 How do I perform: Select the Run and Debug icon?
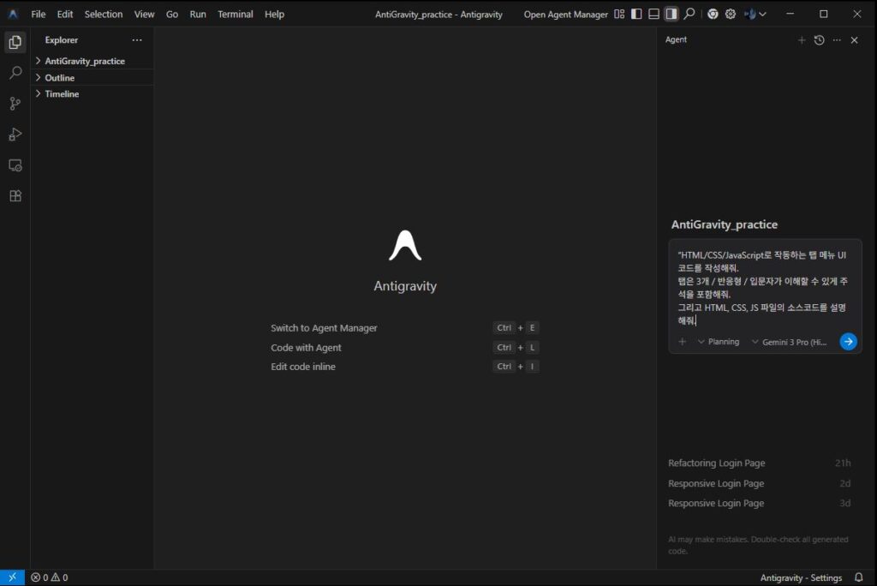[x=14, y=135]
